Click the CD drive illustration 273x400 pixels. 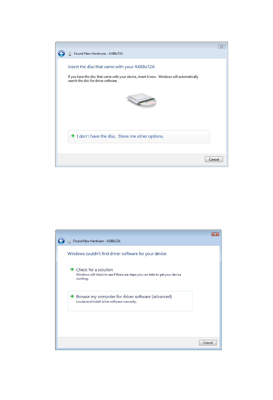point(141,100)
